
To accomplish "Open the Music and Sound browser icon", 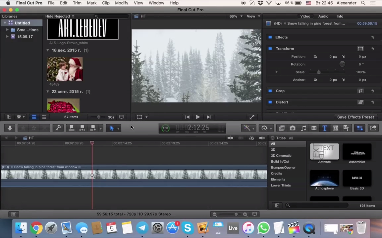I will tap(303, 128).
